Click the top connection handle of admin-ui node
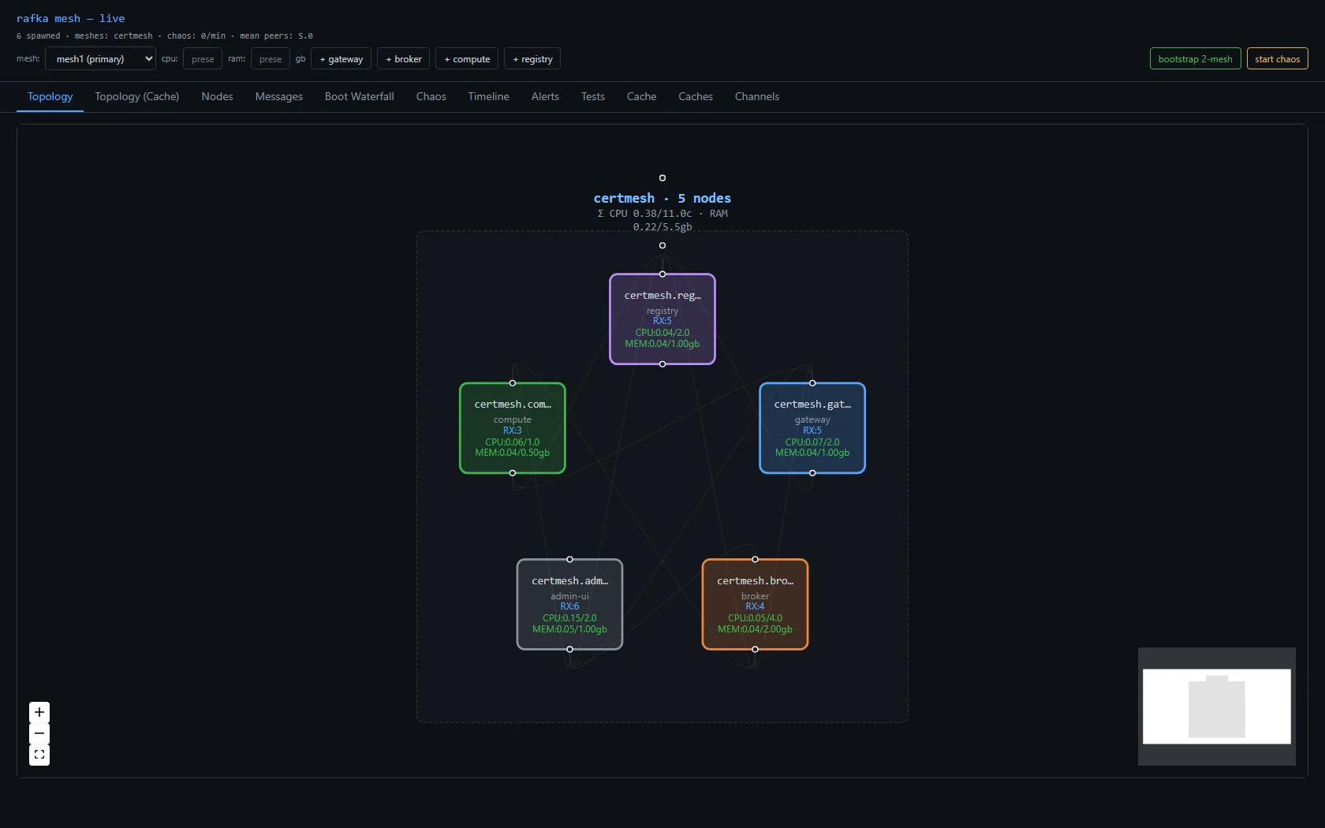The image size is (1325, 828). click(x=569, y=559)
